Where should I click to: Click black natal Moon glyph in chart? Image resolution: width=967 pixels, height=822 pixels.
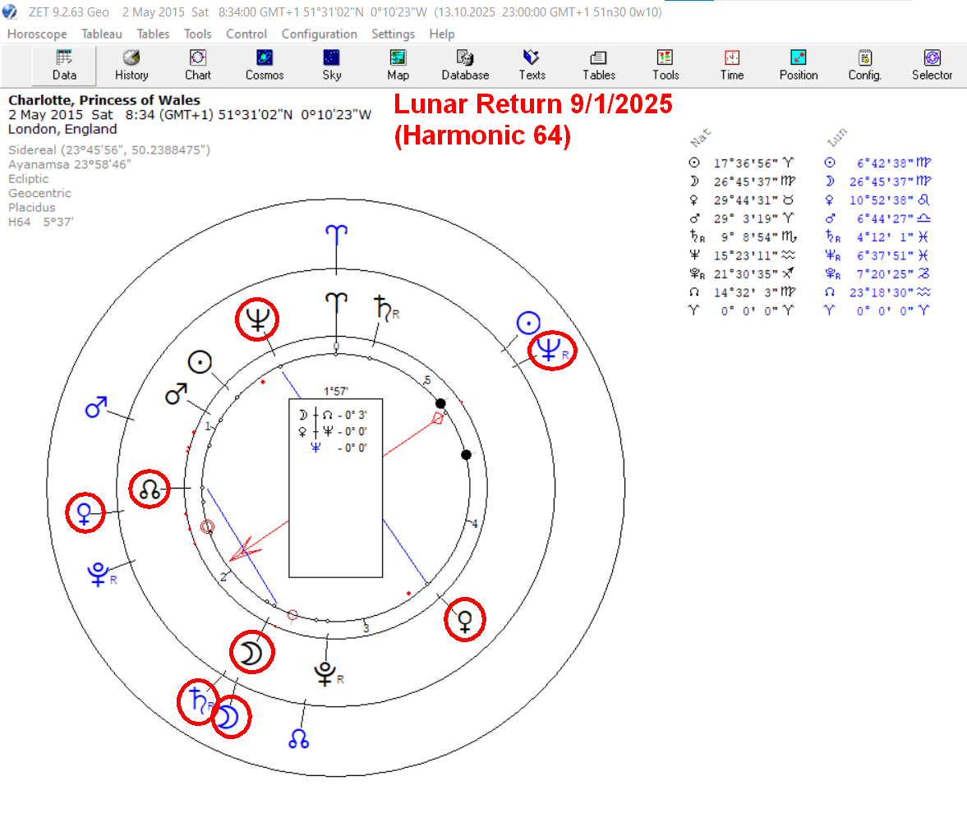251,653
